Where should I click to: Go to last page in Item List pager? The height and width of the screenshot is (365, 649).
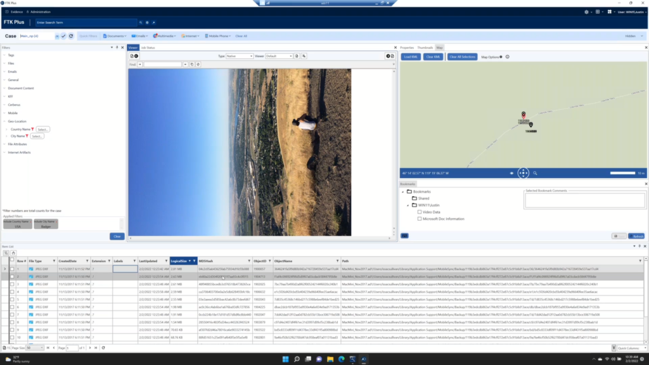pos(96,348)
